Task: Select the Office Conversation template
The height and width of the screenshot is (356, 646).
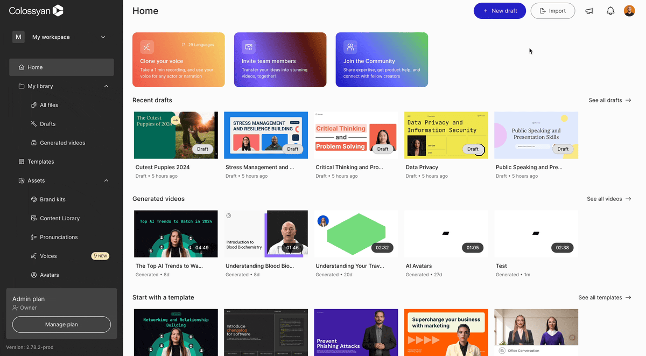Action: pos(536,332)
